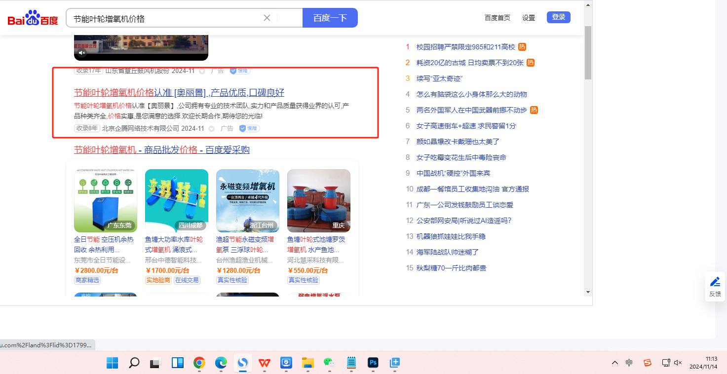Open WPS Office from the taskbar

[265, 363]
